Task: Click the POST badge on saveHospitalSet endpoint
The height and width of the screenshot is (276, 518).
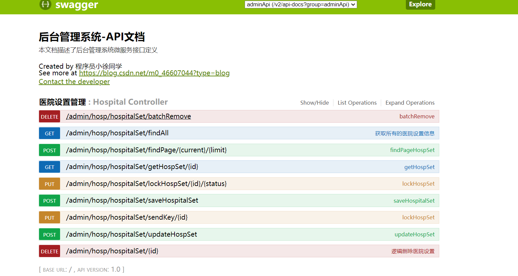Action: (49, 200)
